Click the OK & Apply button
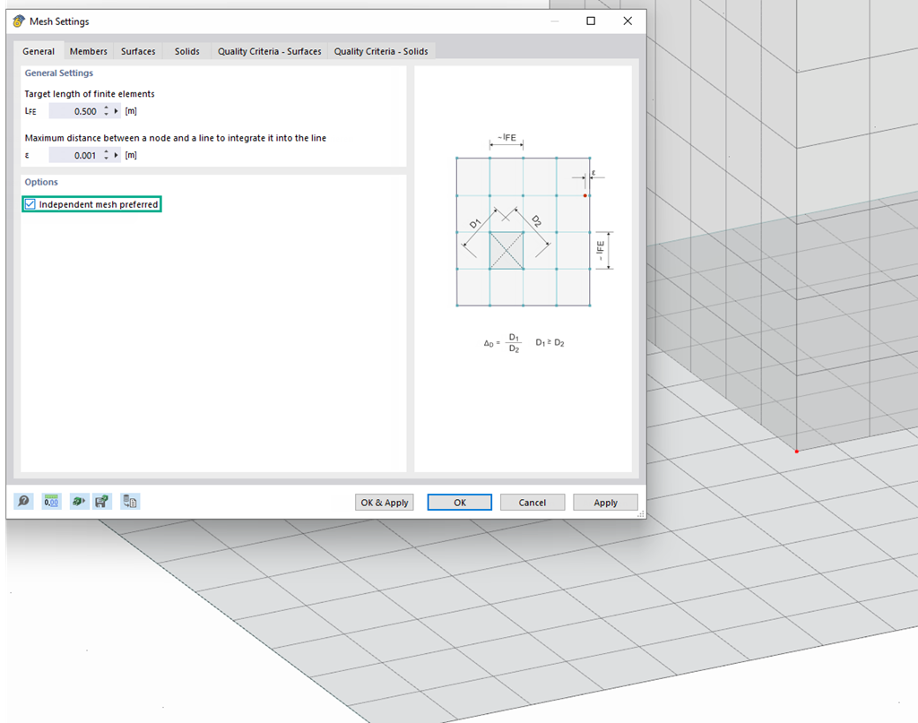The width and height of the screenshot is (918, 723). click(384, 503)
